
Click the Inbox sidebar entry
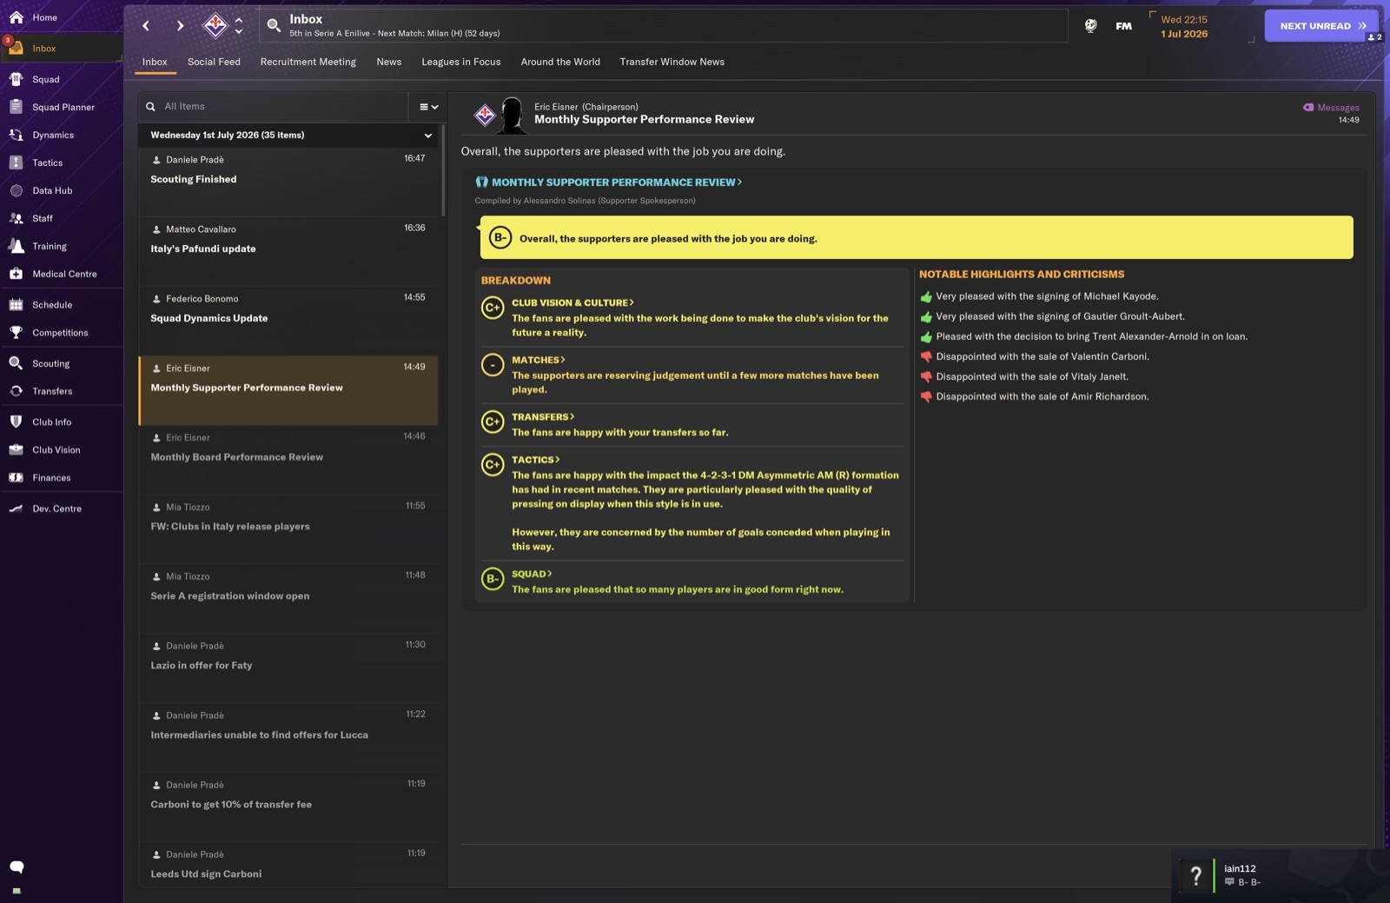[x=61, y=49]
